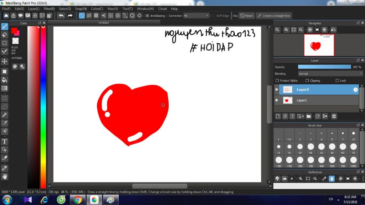Select the Bucket fill tool
This screenshot has width=365, height=205.
click(x=4, y=80)
